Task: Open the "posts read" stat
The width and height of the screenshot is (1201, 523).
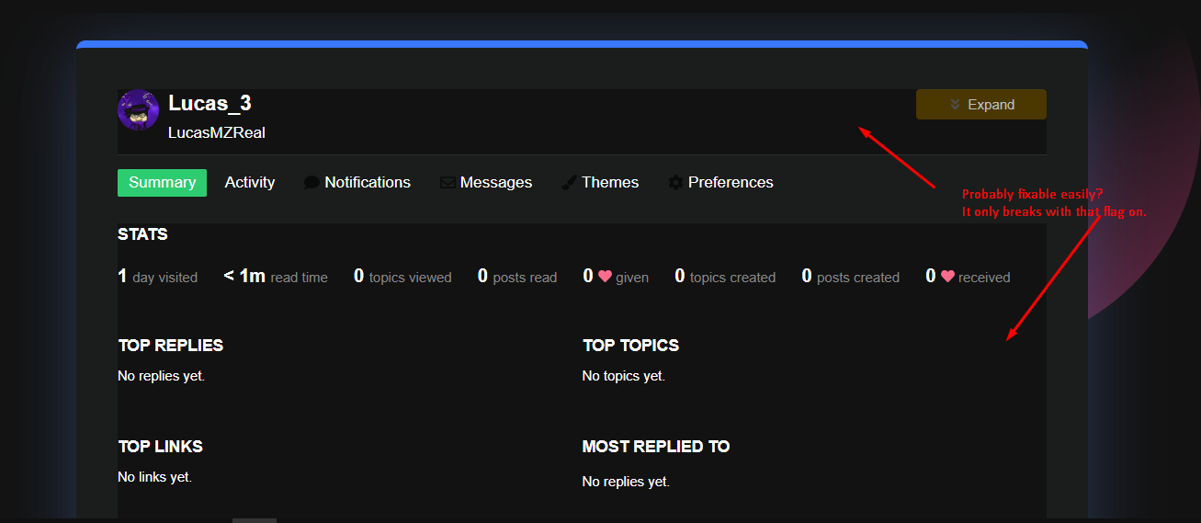Action: [517, 277]
